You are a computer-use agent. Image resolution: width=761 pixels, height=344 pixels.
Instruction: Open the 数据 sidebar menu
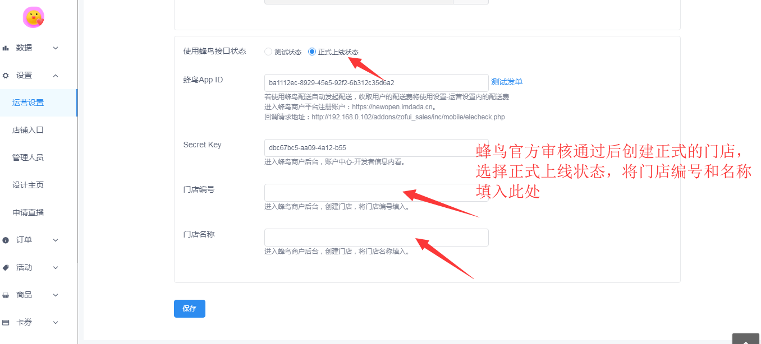coord(39,48)
